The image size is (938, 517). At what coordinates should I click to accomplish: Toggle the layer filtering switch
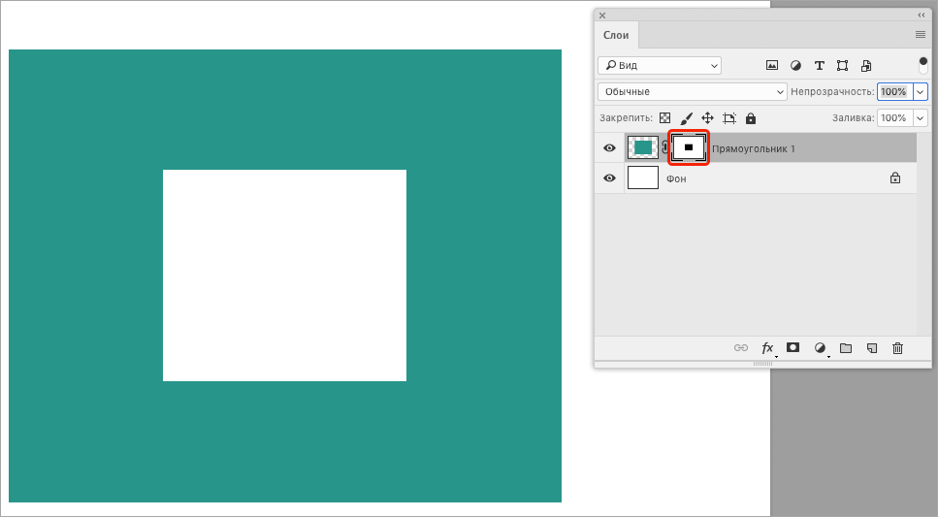coord(922,66)
